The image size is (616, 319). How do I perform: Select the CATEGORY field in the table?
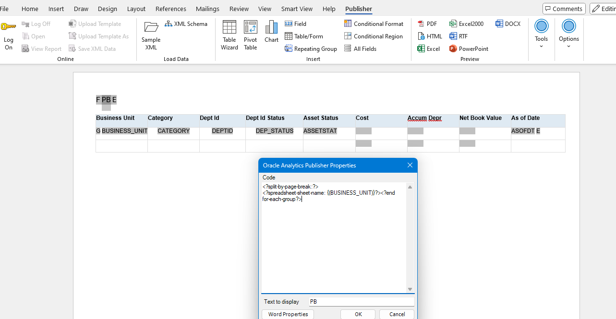point(173,131)
